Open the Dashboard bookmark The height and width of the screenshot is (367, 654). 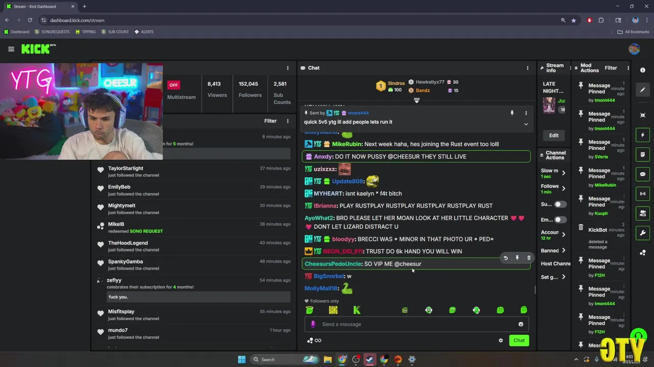pos(16,32)
